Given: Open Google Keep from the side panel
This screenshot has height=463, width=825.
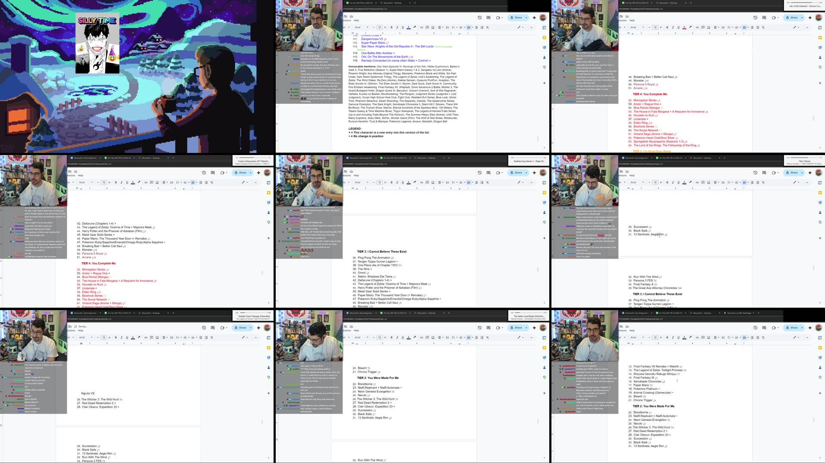Looking at the screenshot, I should 544,37.
